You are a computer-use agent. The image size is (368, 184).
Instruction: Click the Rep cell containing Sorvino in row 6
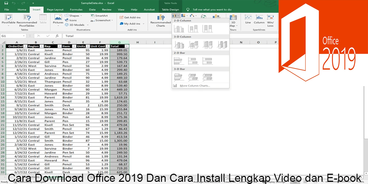tap(53, 66)
